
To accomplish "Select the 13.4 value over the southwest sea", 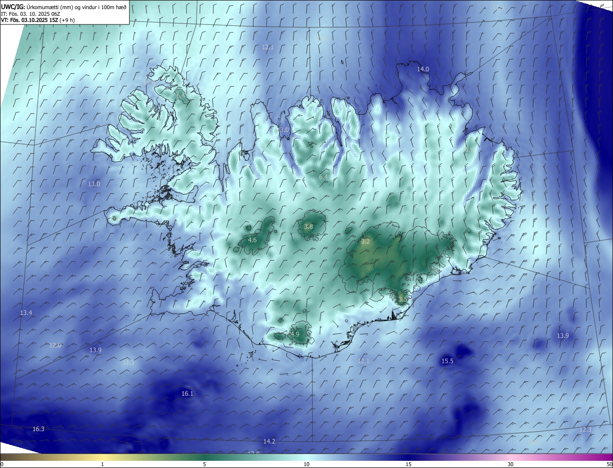I will (26, 312).
